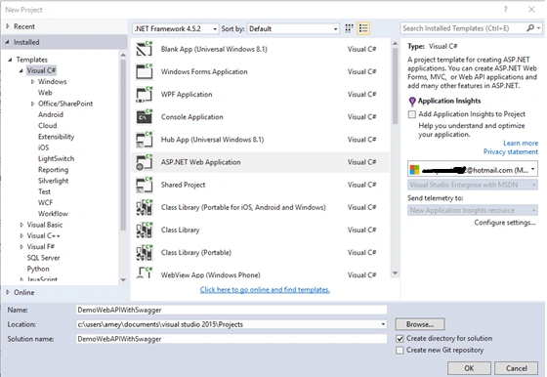Click the Application Insights lightbulb icon
This screenshot has width=547, height=377.
412,102
